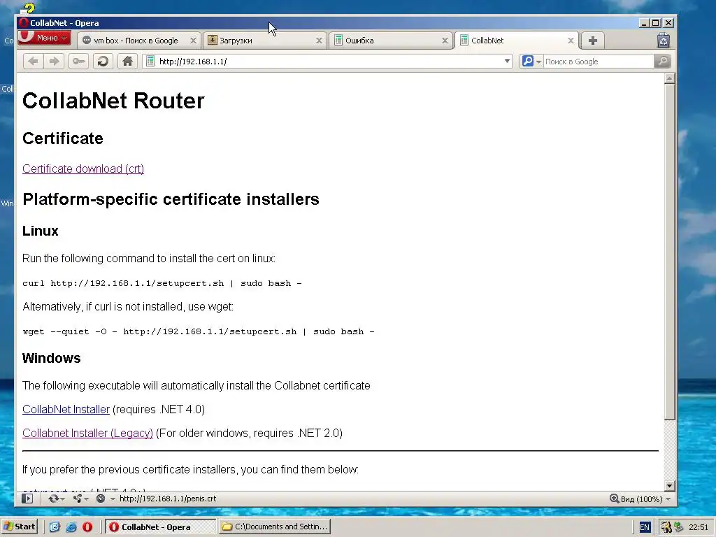Viewport: 716px width, 537px height.
Task: Toggle the side panel button in status bar
Action: click(x=27, y=499)
